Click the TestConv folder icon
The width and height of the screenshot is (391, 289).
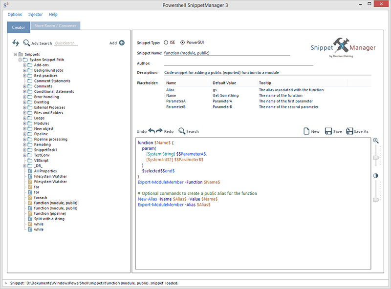tap(30, 155)
